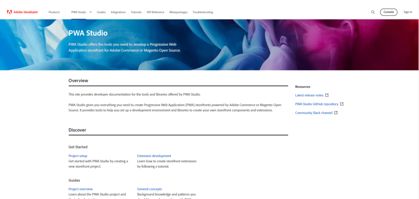419x199 pixels.
Task: Open API Reference in the navigation
Action: [x=155, y=12]
